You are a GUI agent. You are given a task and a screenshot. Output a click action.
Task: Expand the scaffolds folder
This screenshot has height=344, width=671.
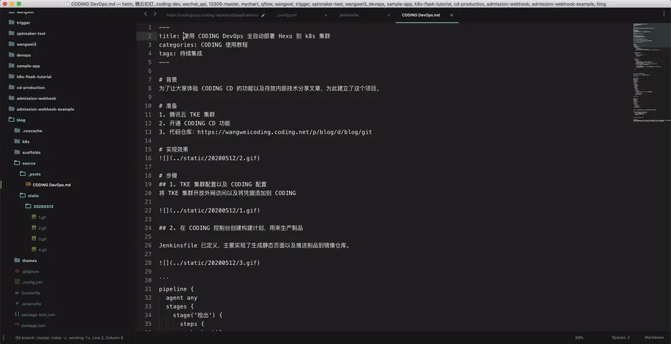17,152
